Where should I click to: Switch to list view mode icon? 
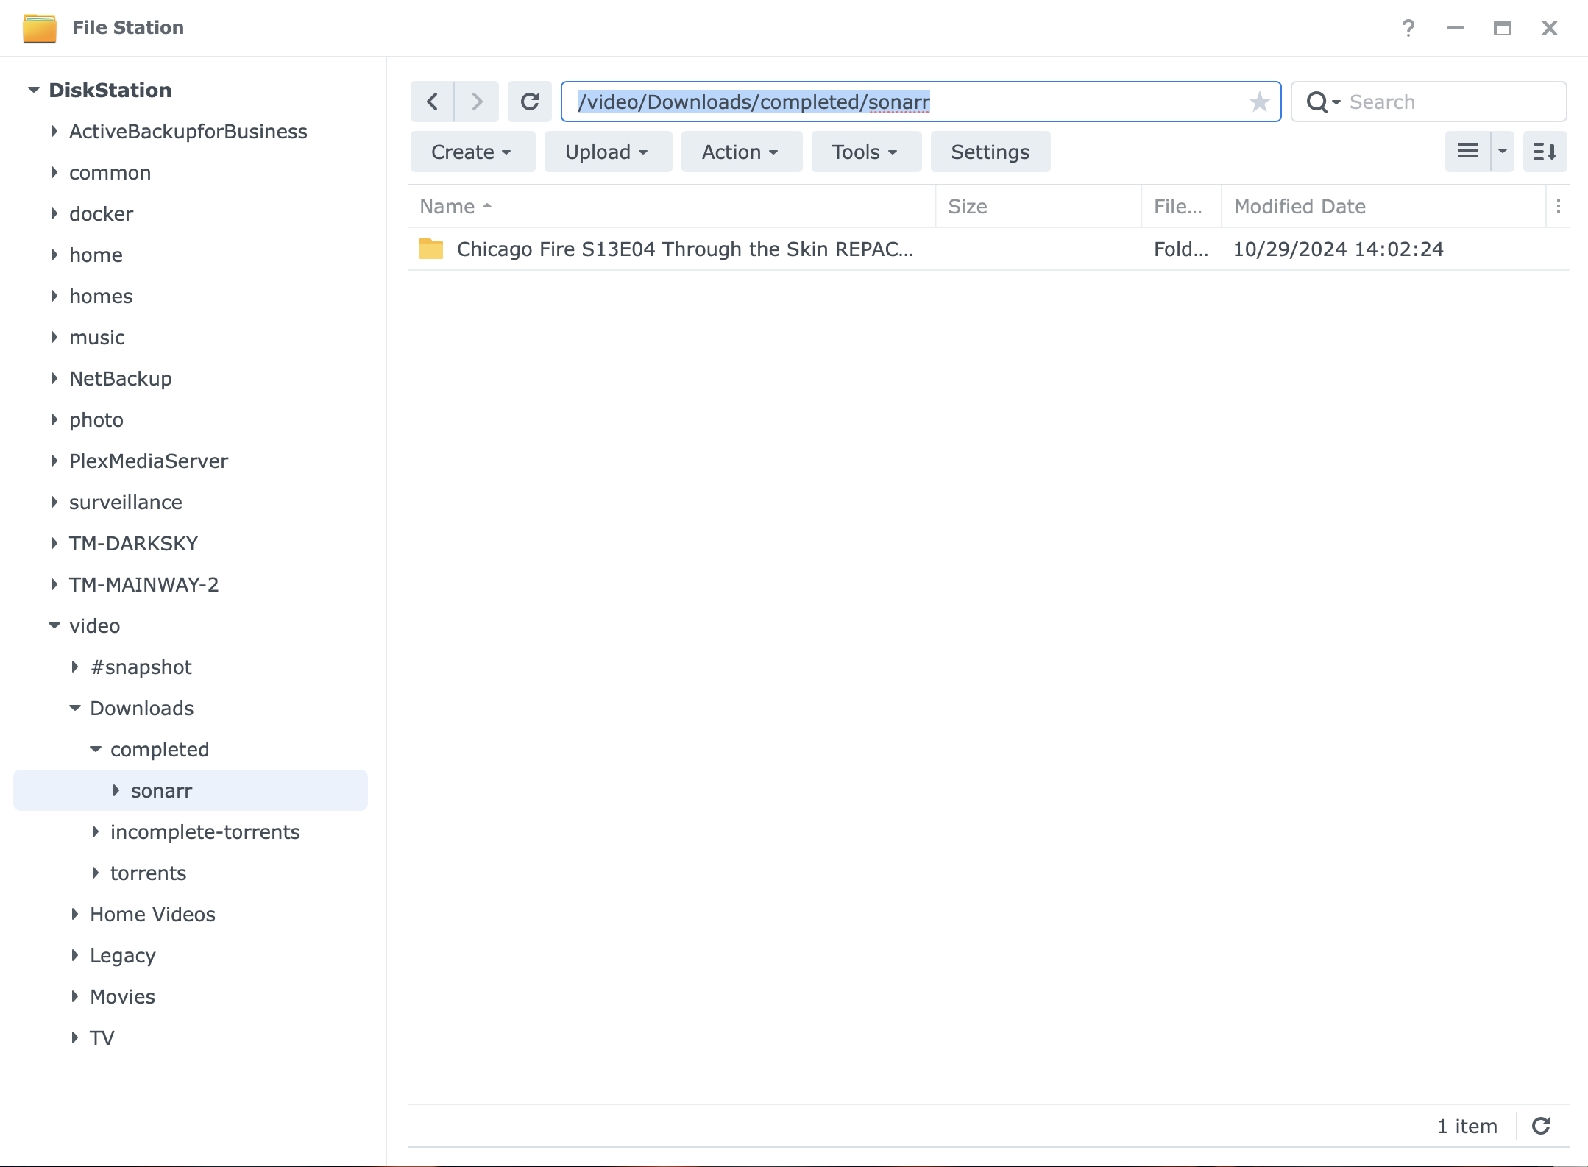(1468, 152)
